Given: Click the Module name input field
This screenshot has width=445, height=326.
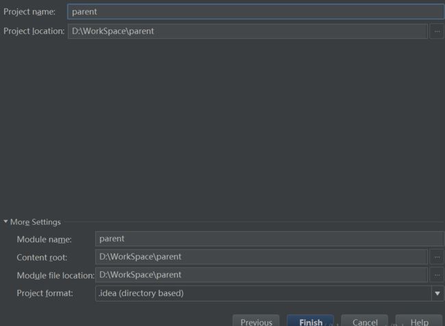Looking at the screenshot, I should click(269, 239).
